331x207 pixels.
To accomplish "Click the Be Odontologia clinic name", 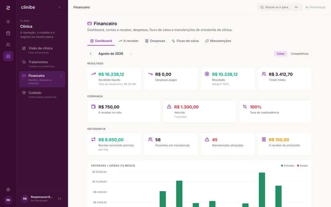I will pyautogui.click(x=315, y=7).
